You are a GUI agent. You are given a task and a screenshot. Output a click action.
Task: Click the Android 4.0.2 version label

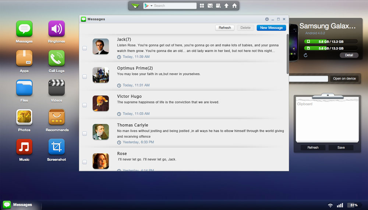pyautogui.click(x=315, y=33)
